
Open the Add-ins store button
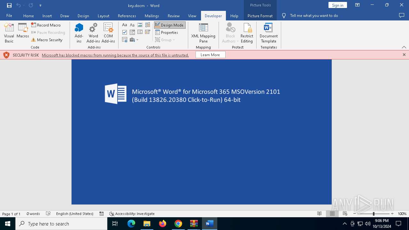[x=79, y=33]
